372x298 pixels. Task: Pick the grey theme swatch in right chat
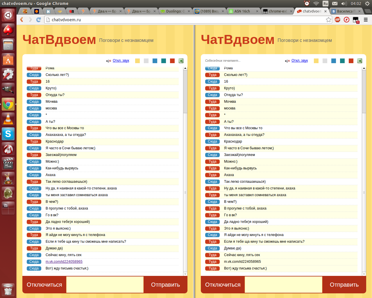tap(325, 61)
